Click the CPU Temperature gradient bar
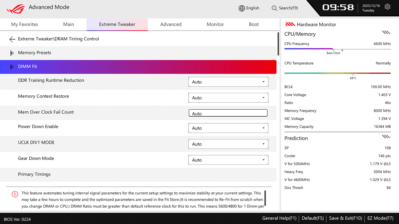The width and height of the screenshot is (399, 224). tap(337, 73)
